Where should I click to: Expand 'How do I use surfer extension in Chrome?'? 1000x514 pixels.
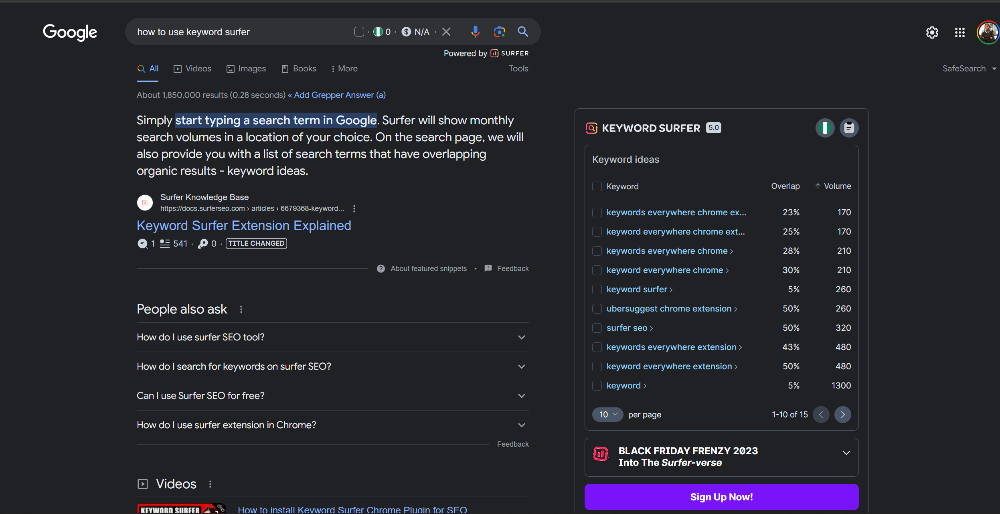click(332, 425)
